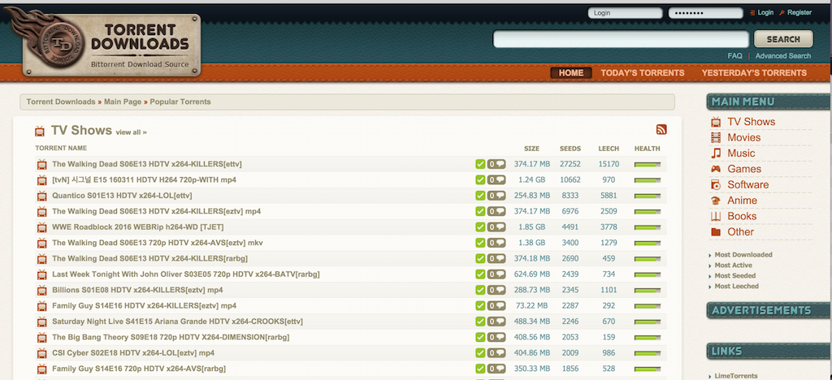This screenshot has height=380, width=832.
Task: Click the Register key icon
Action: click(782, 13)
